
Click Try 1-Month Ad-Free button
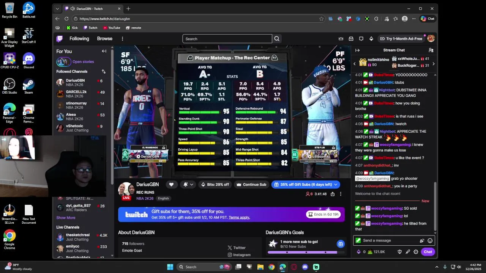tap(401, 39)
